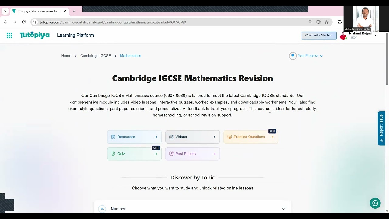
Task: Open a new browser tab with plus icon
Action: (x=74, y=11)
